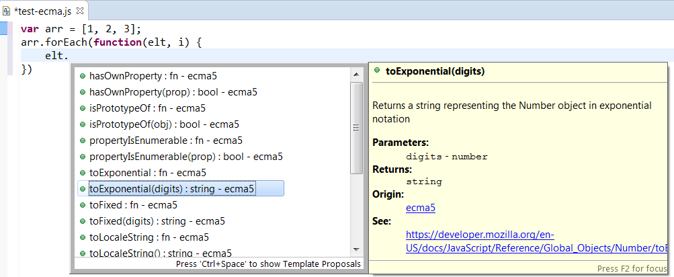This screenshot has width=674, height=277.
Task: Close the test-ecma.js tab
Action: click(x=81, y=10)
